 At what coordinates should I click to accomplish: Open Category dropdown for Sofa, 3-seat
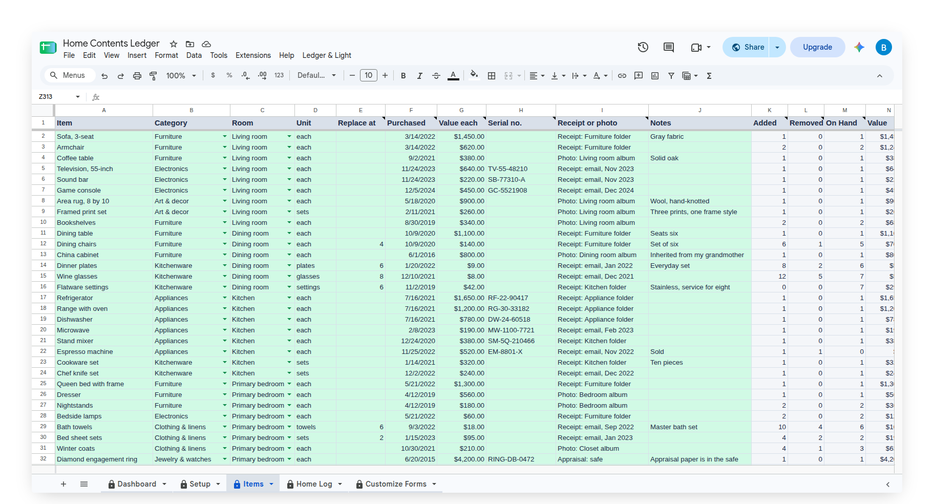coord(225,136)
